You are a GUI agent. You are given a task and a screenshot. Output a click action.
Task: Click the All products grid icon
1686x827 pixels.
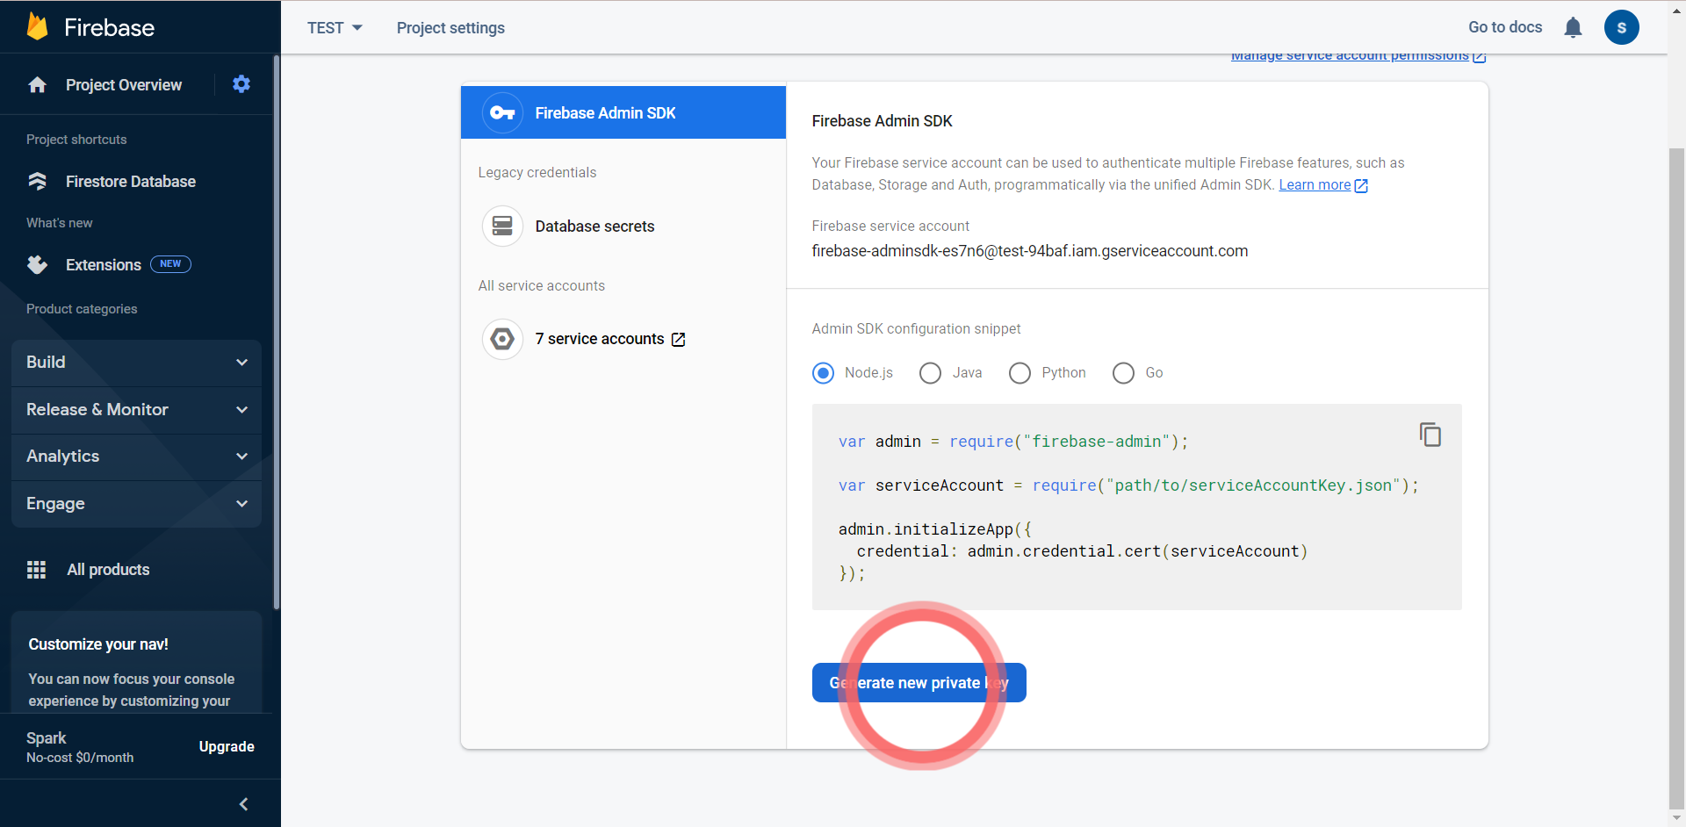point(36,570)
